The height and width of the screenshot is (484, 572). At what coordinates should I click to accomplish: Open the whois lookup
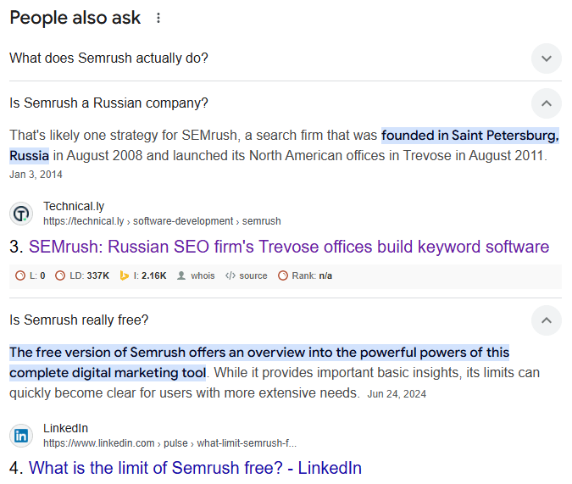coord(197,276)
